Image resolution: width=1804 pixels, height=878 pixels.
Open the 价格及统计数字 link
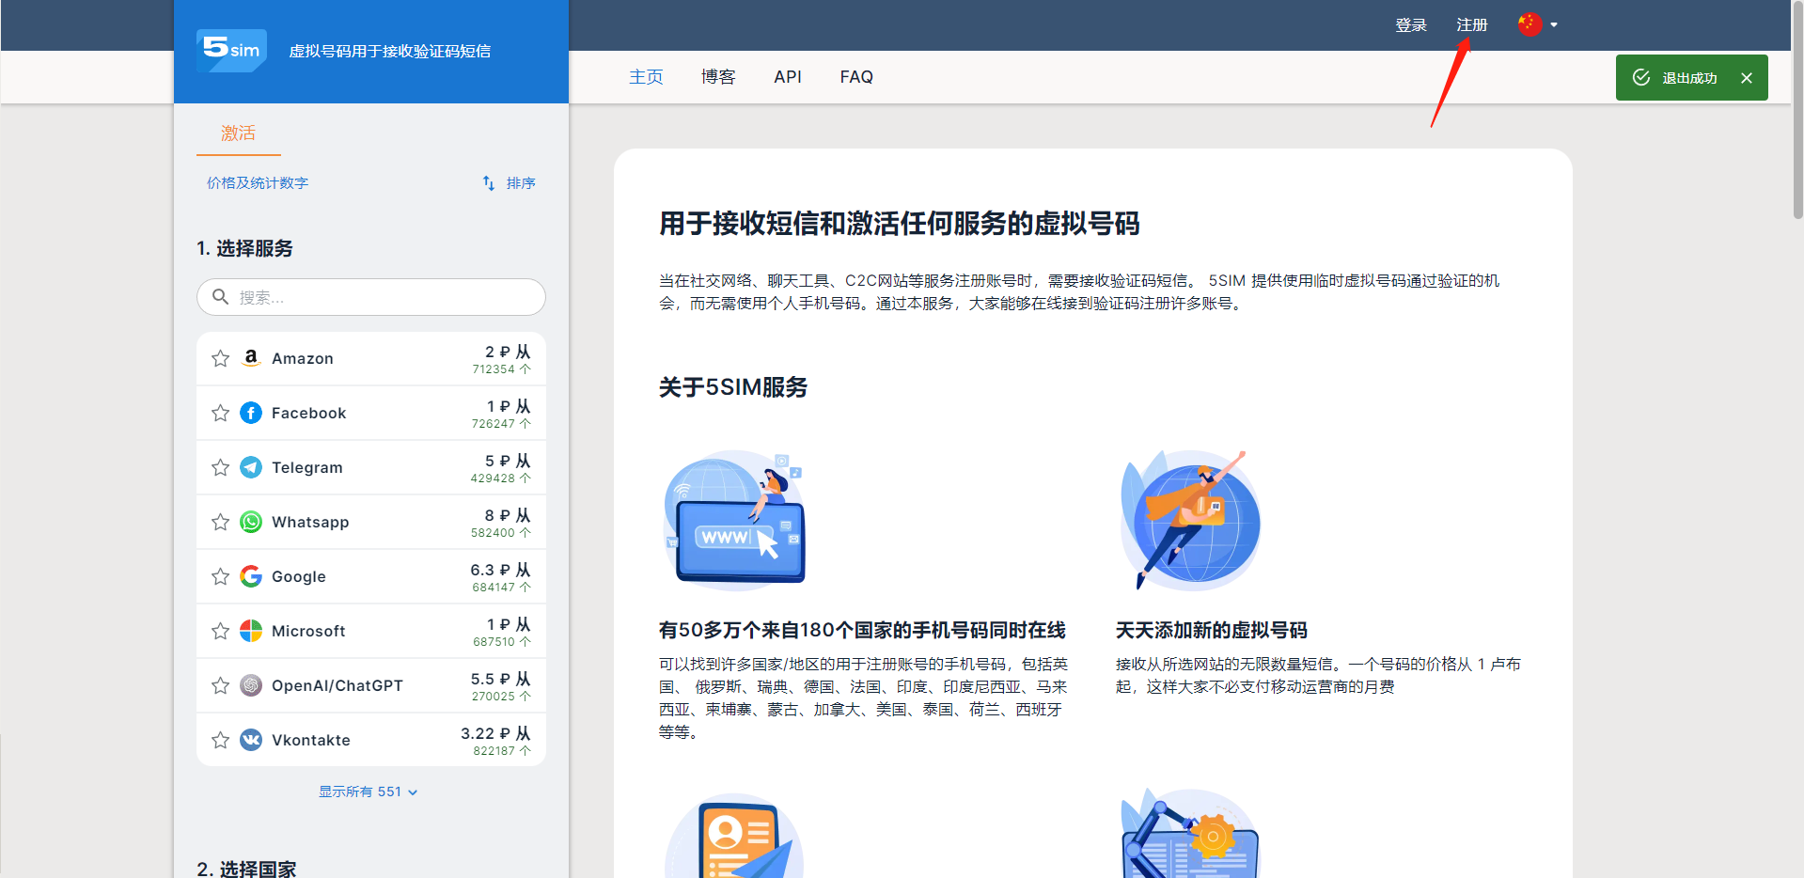coord(258,182)
